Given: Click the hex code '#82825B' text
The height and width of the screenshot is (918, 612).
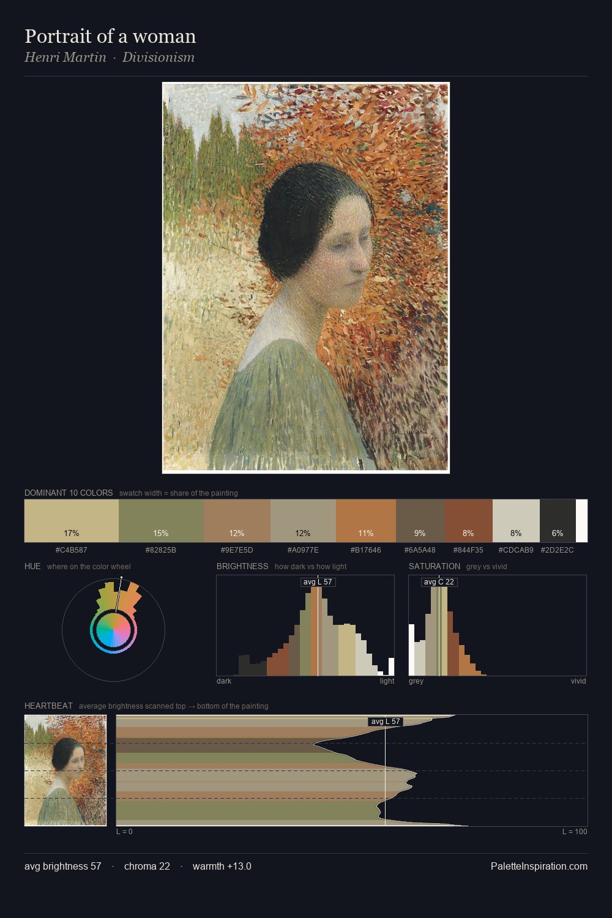Looking at the screenshot, I should click(x=161, y=550).
